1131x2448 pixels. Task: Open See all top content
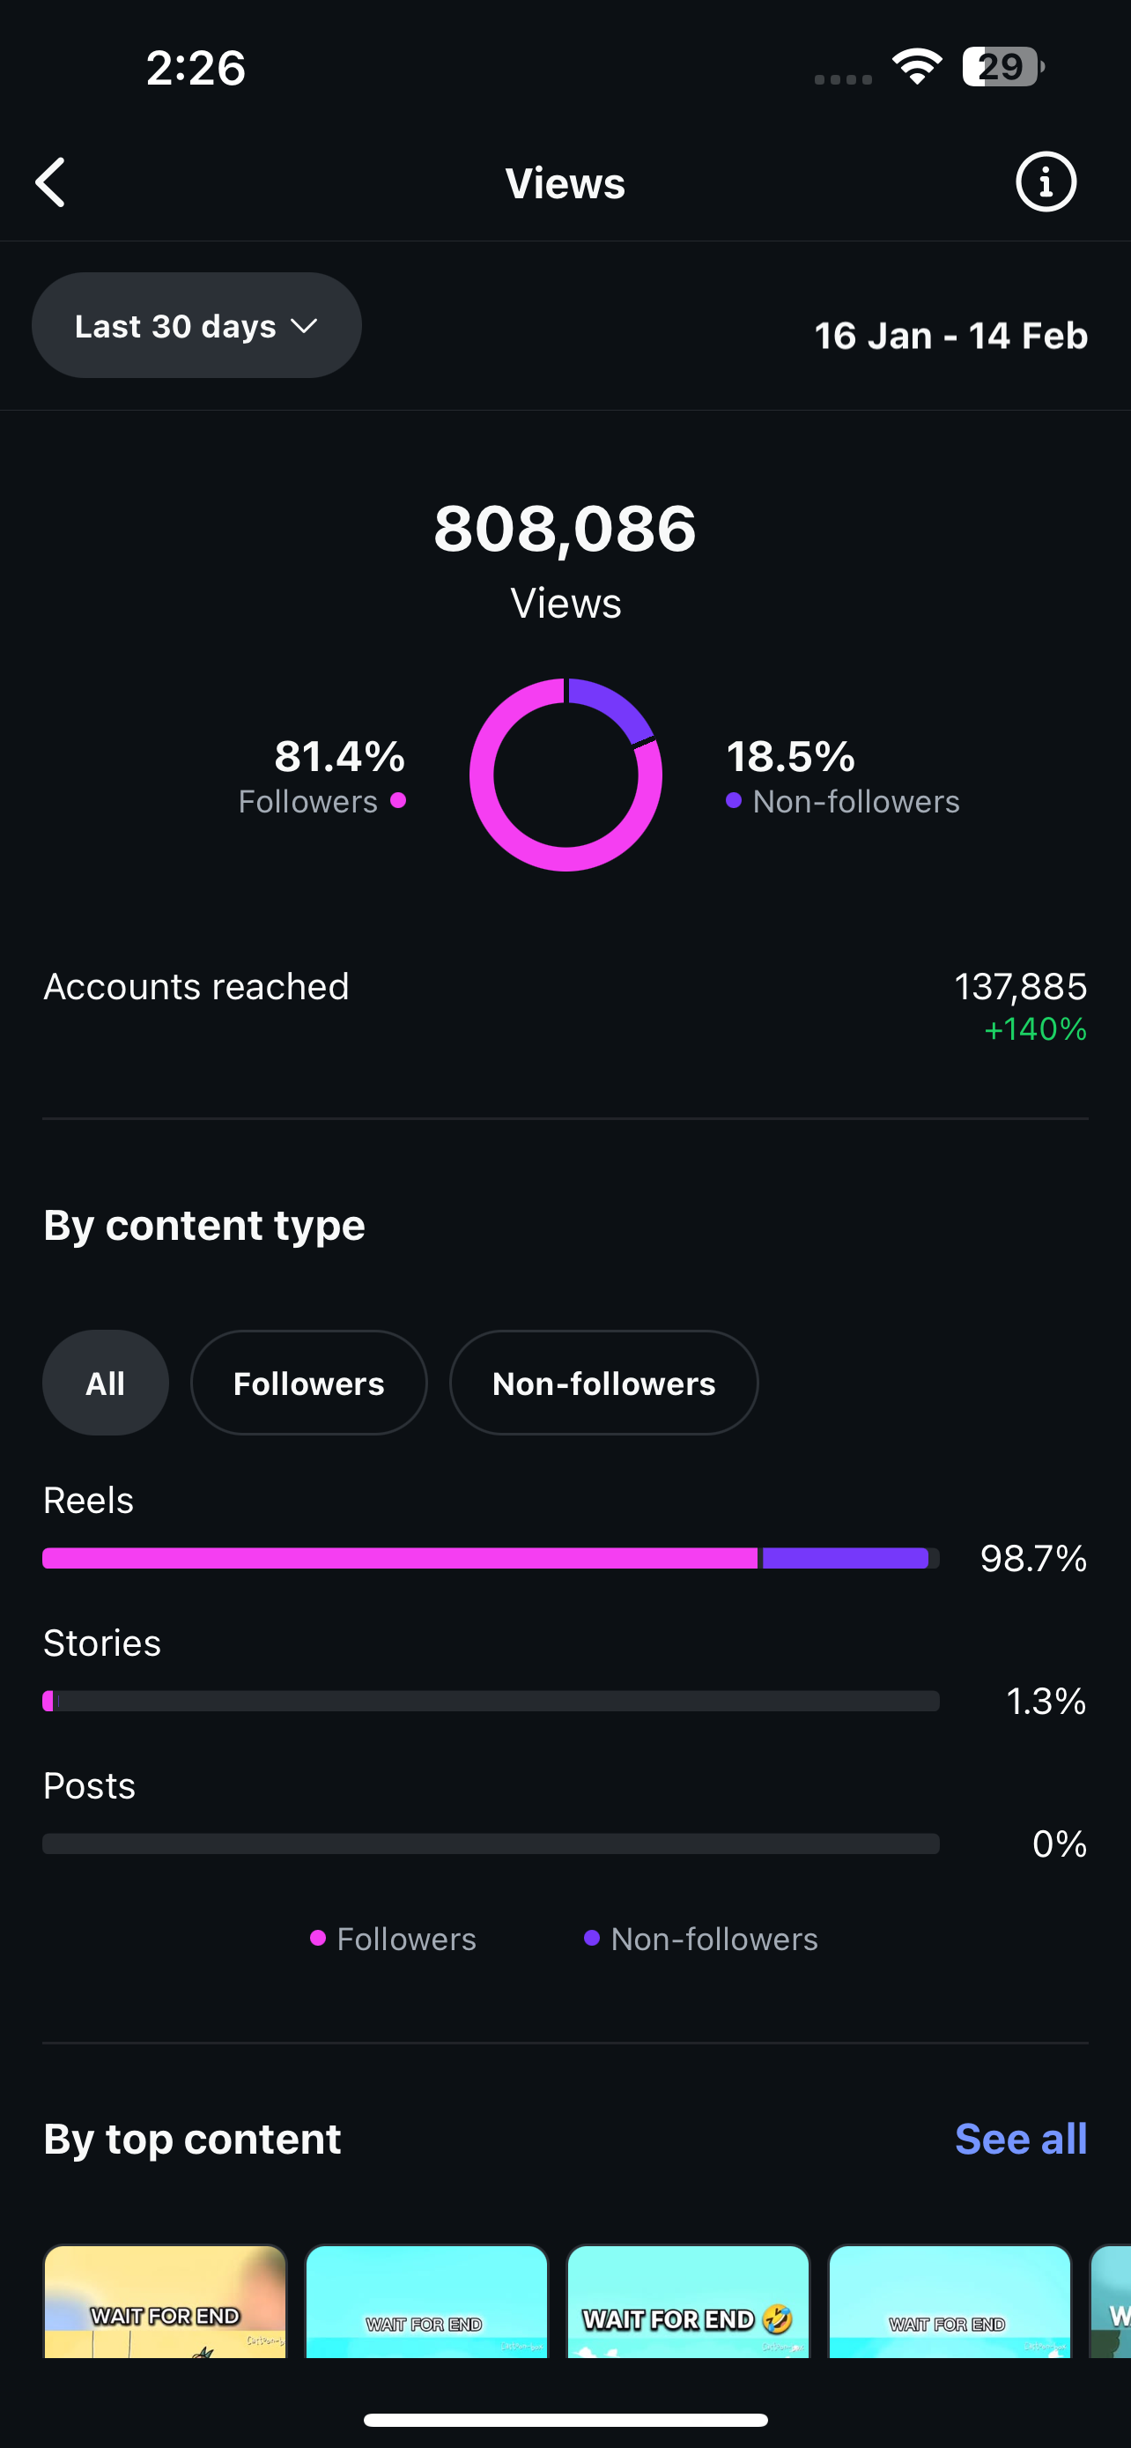(x=1021, y=2140)
